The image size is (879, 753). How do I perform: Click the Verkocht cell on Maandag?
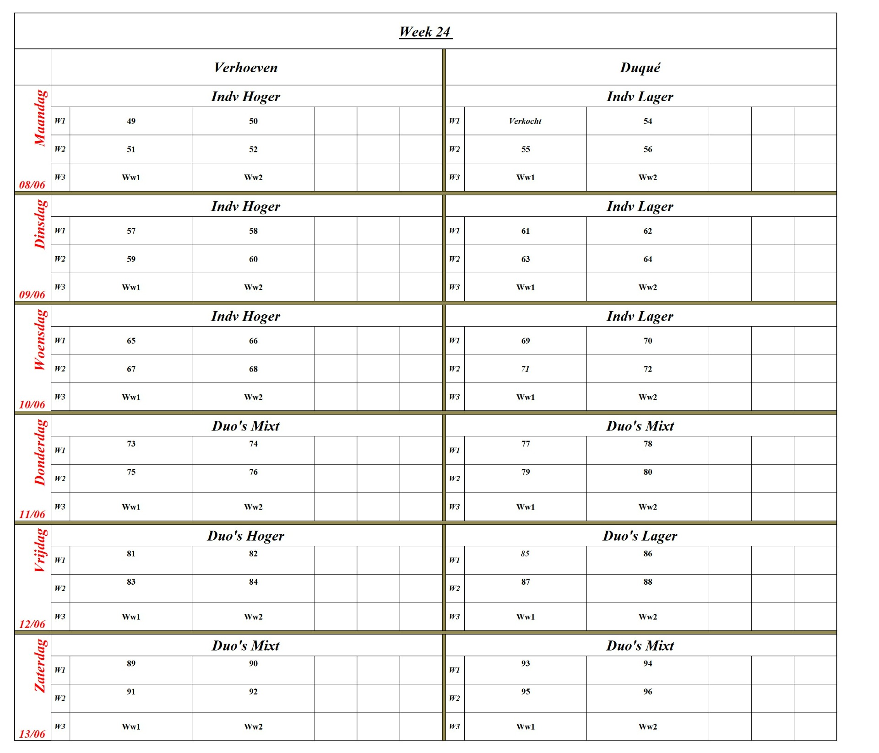pos(525,121)
